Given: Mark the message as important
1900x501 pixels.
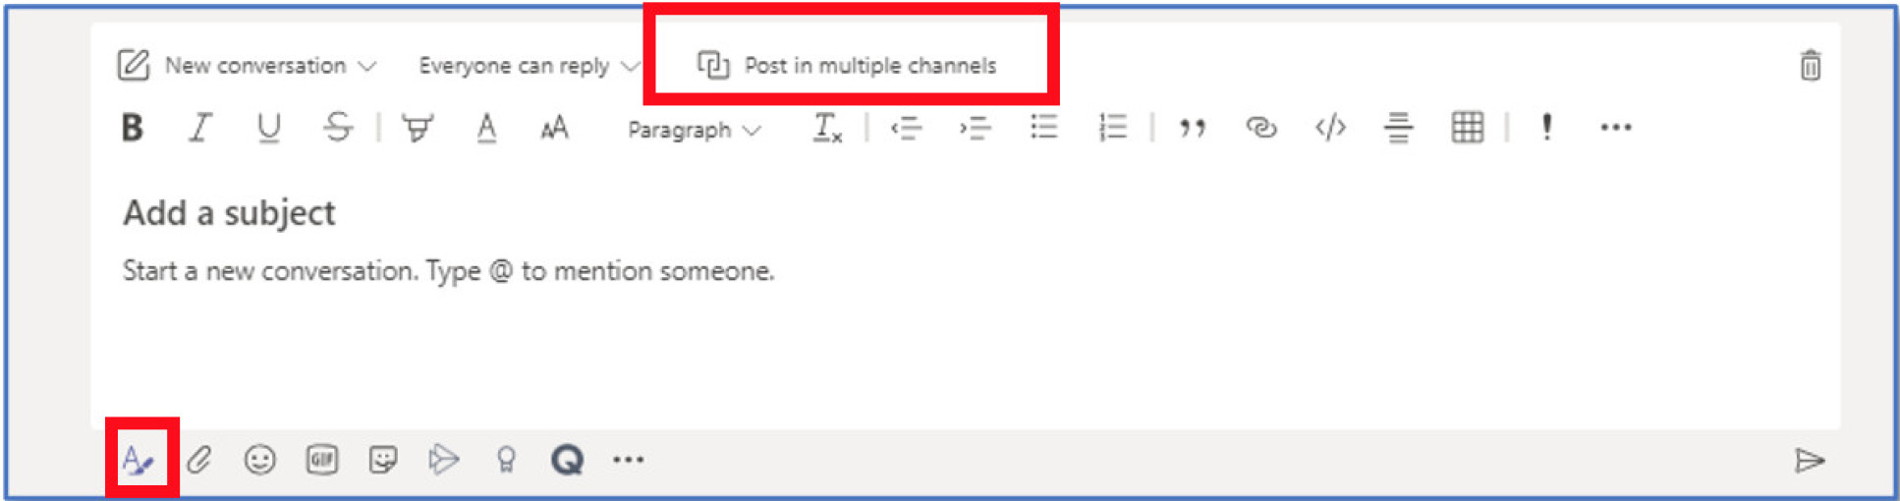Looking at the screenshot, I should point(1546,128).
